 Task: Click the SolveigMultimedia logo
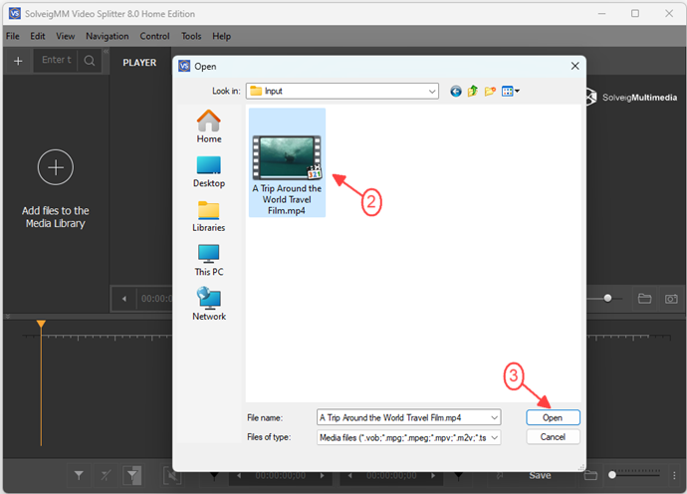point(632,98)
